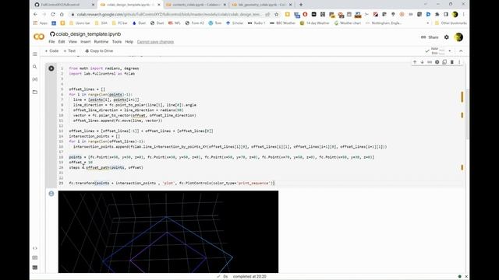
Task: Click the Colab CO logo
Action: tap(39, 37)
